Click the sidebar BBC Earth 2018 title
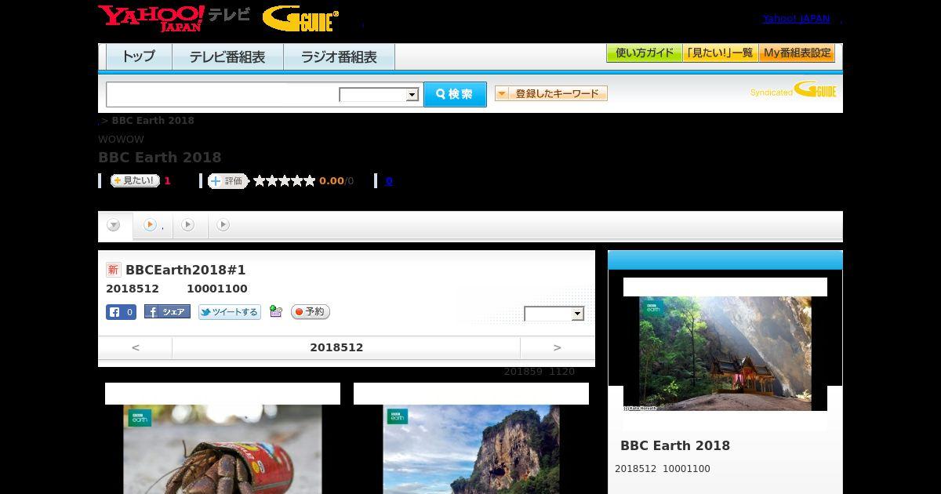 [675, 445]
